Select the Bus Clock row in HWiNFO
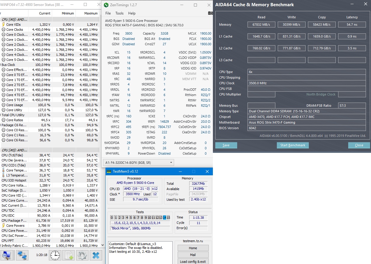Screen dimensions: 371x264 click(49, 65)
